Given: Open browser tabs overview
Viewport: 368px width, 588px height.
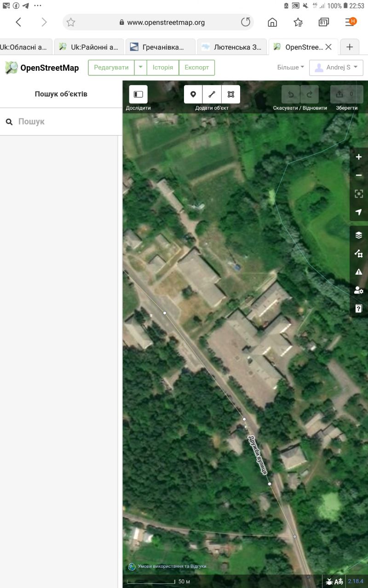Looking at the screenshot, I should pyautogui.click(x=324, y=22).
